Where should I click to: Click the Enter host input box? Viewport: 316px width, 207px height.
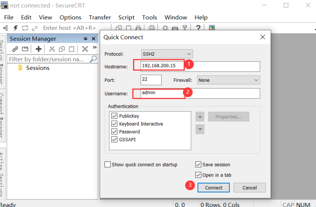[x=69, y=28]
